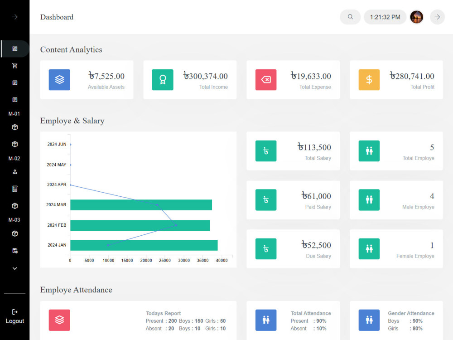
Task: Click the people icon on Total Employe card
Action: pyautogui.click(x=369, y=151)
